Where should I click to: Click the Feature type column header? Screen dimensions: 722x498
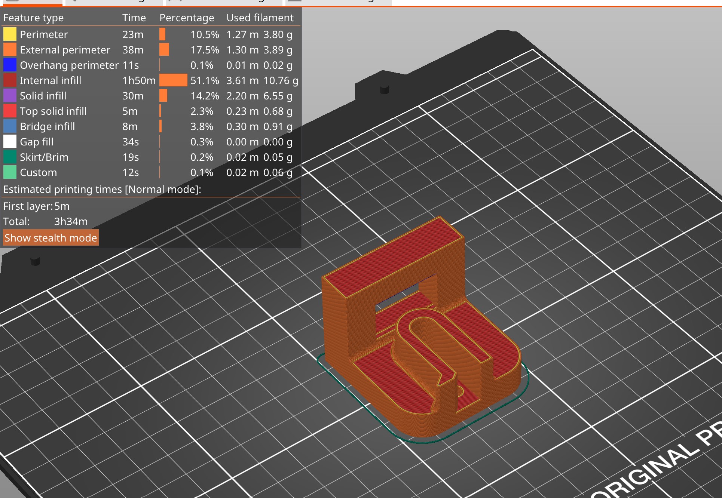33,18
